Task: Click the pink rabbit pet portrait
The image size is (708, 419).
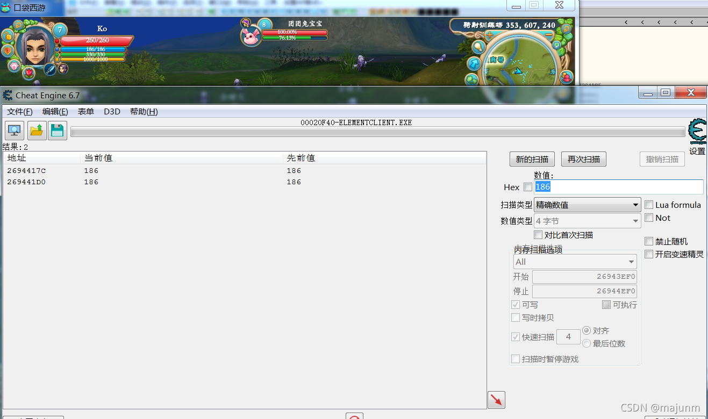Action: click(x=250, y=37)
